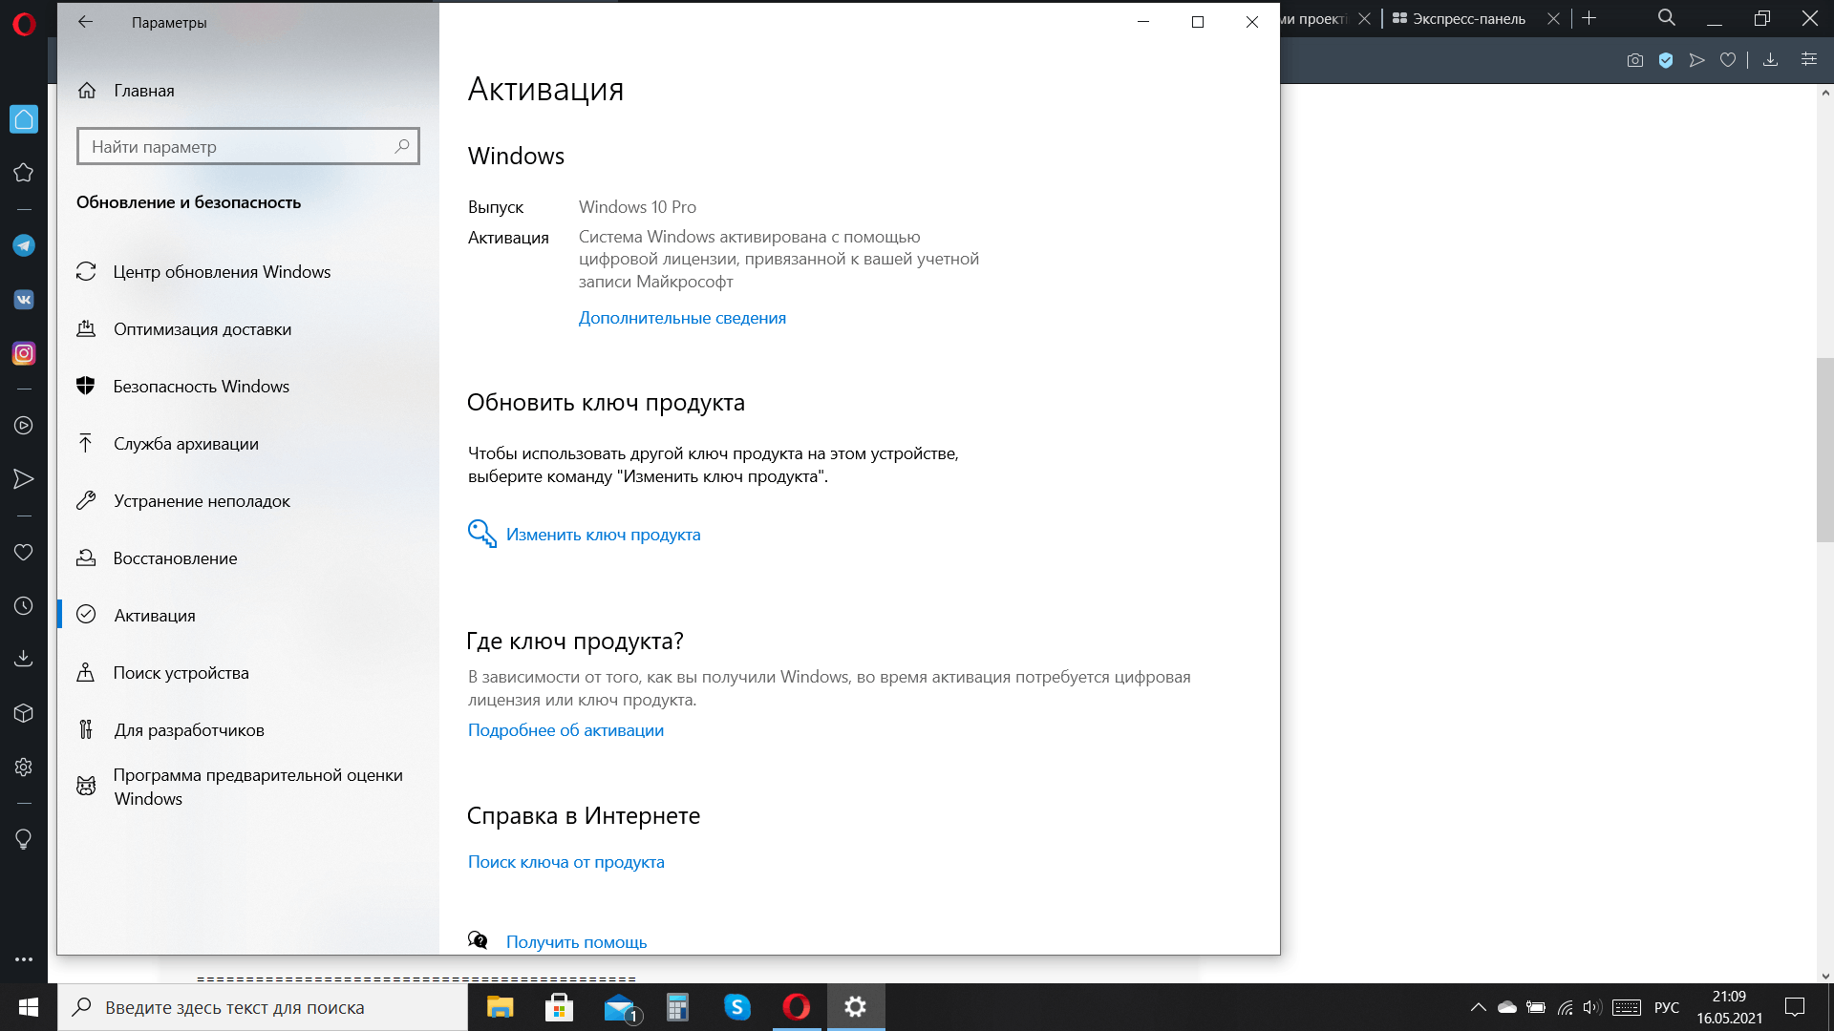Open Telegram in Opera sidebar

(x=24, y=245)
